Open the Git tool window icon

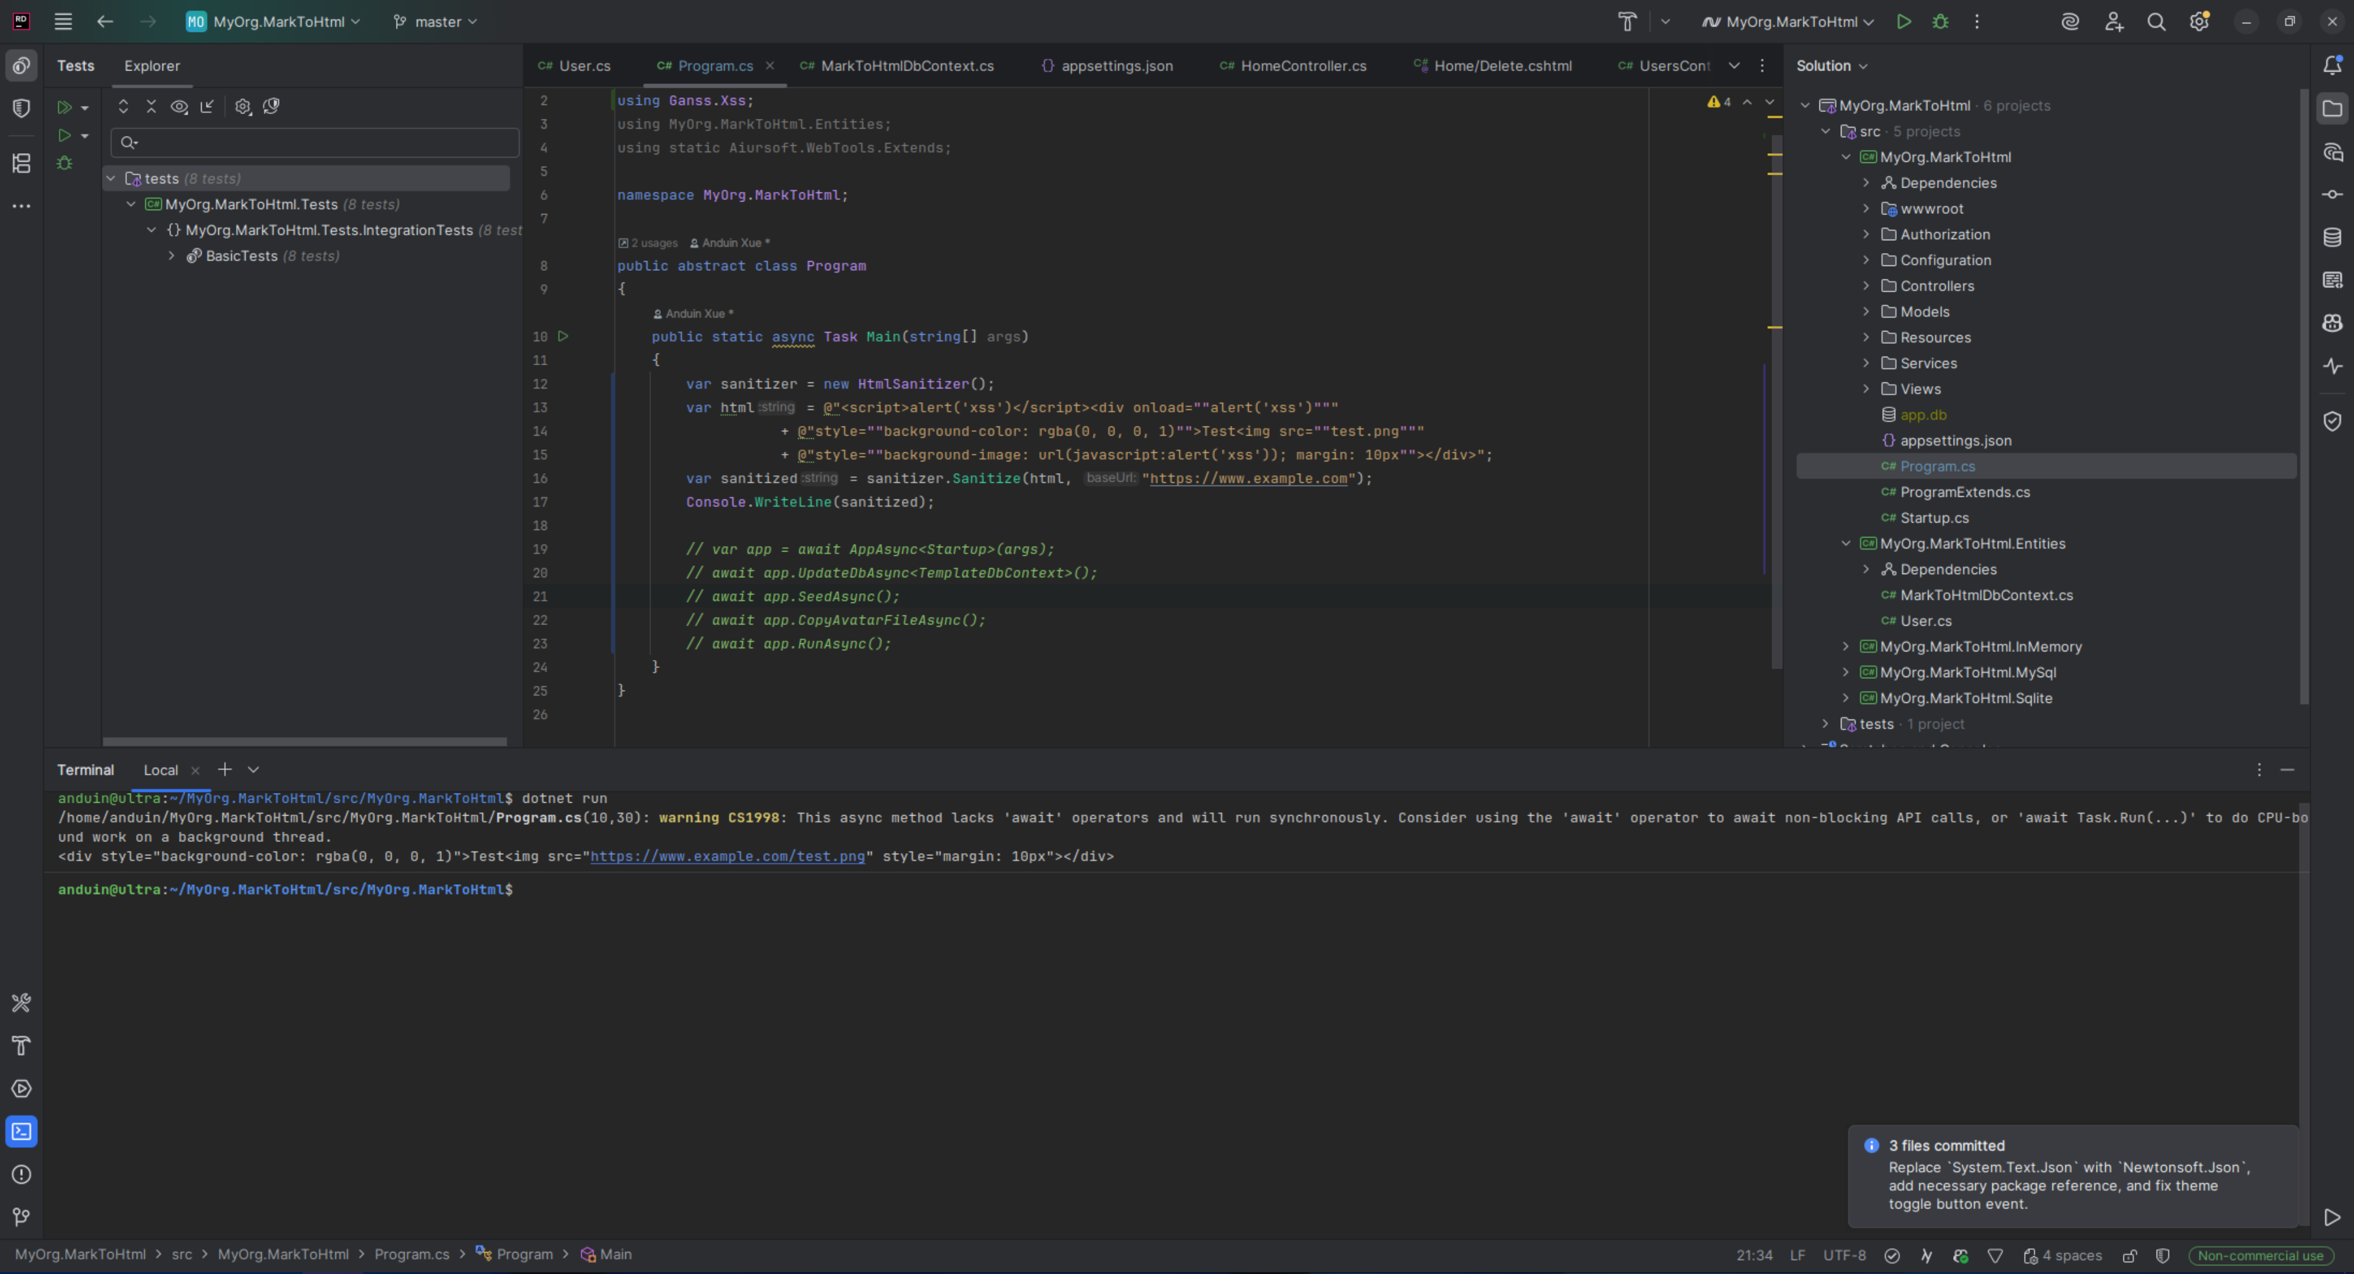tap(21, 1218)
